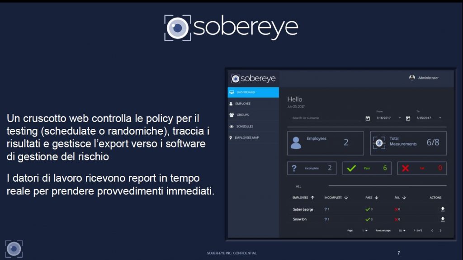463x260 pixels.
Task: Click the green checkmark Pass icon
Action: point(351,168)
